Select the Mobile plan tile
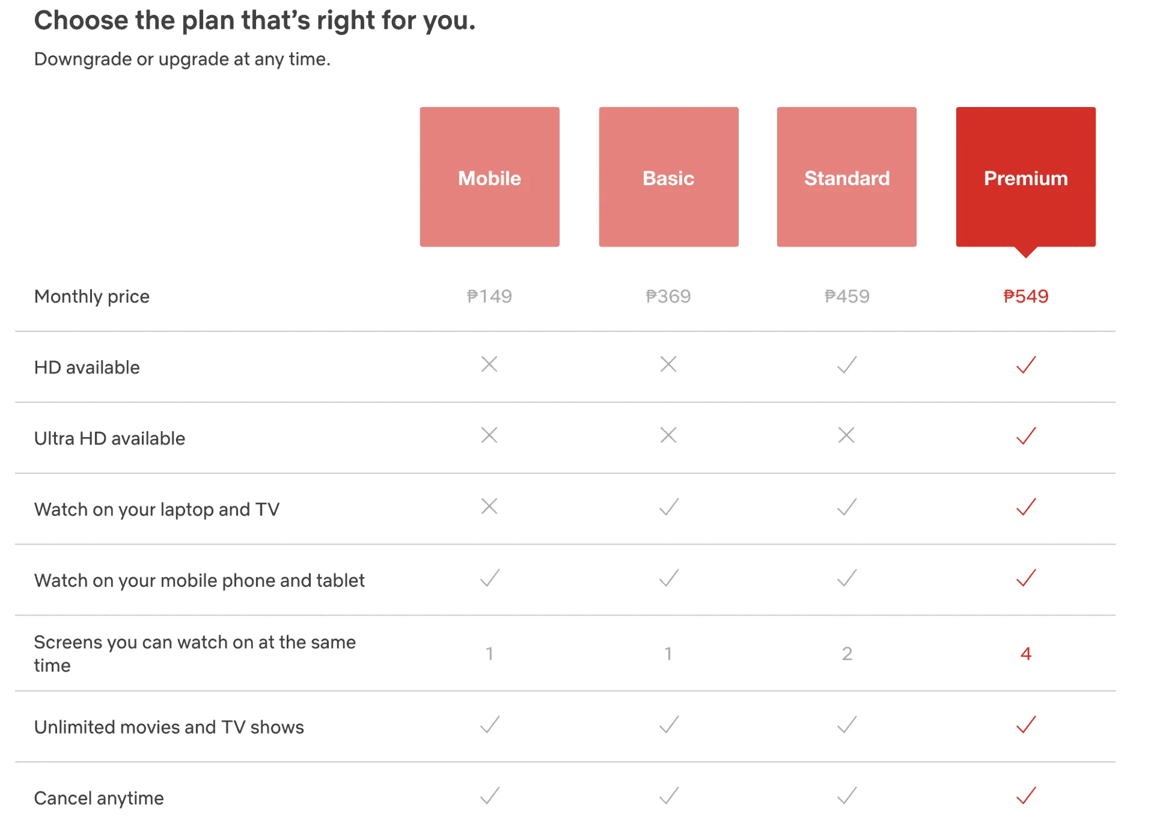 489,177
